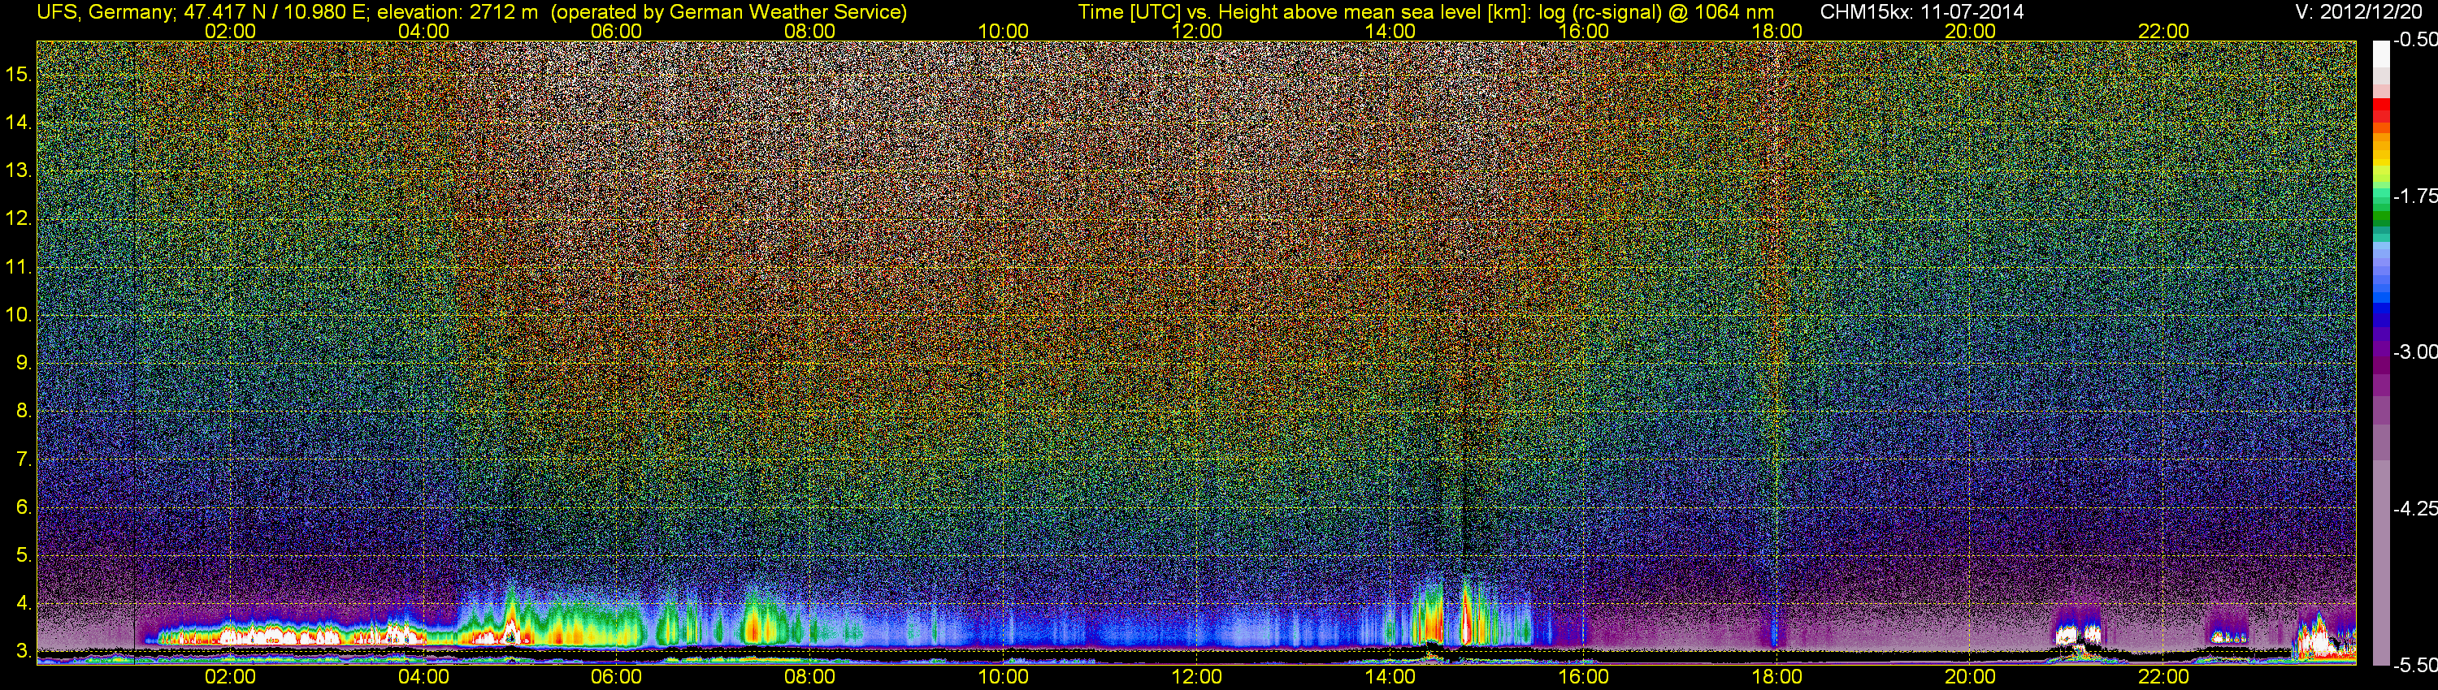The width and height of the screenshot is (2438, 690).
Task: Click '20:00' on the lower time axis
Action: click(x=1971, y=677)
